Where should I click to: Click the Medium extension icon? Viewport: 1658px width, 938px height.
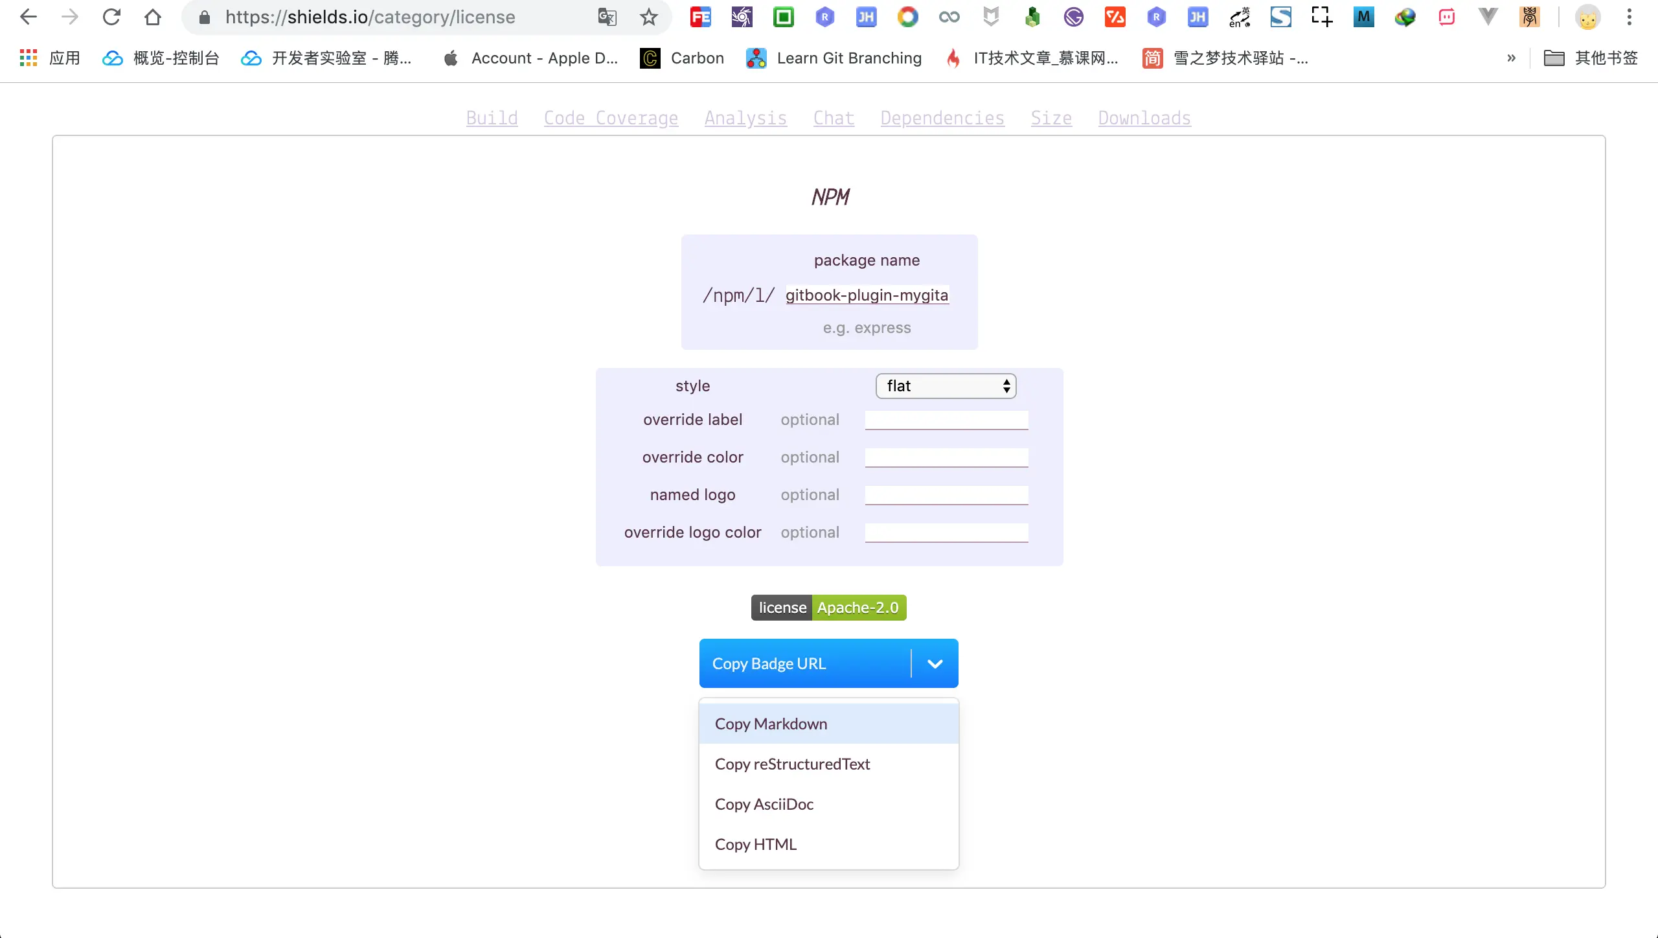[1363, 17]
